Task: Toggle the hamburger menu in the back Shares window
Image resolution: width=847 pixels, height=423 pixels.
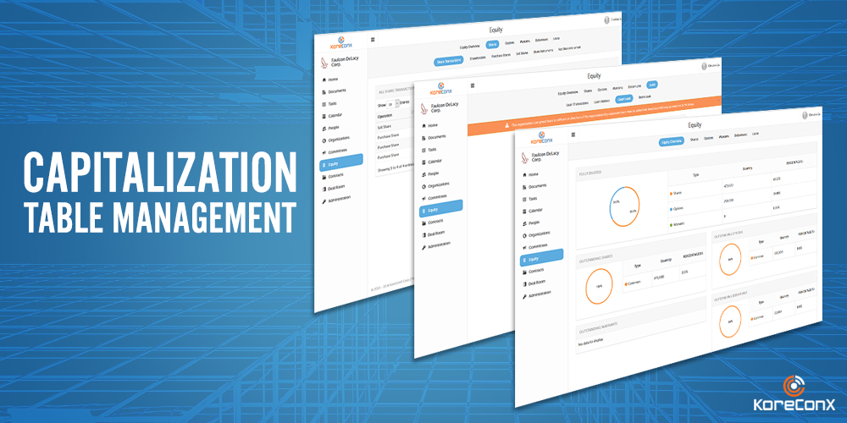Action: click(x=373, y=40)
